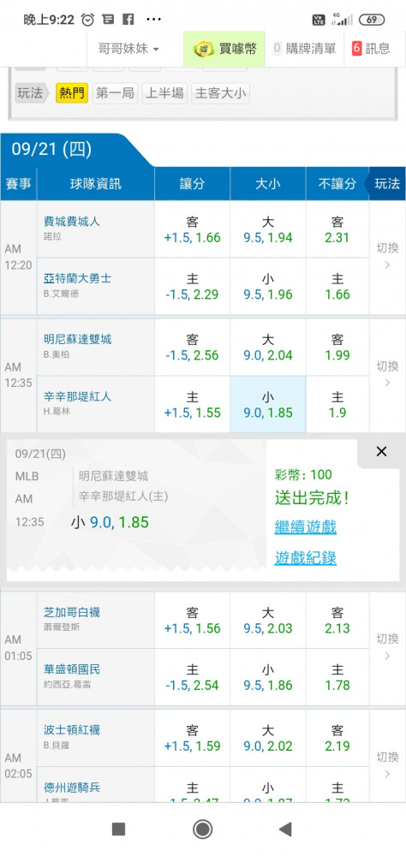The width and height of the screenshot is (406, 856).
Task: Expand 切換 for the Phillies vs Braves game
Action: pos(387,257)
